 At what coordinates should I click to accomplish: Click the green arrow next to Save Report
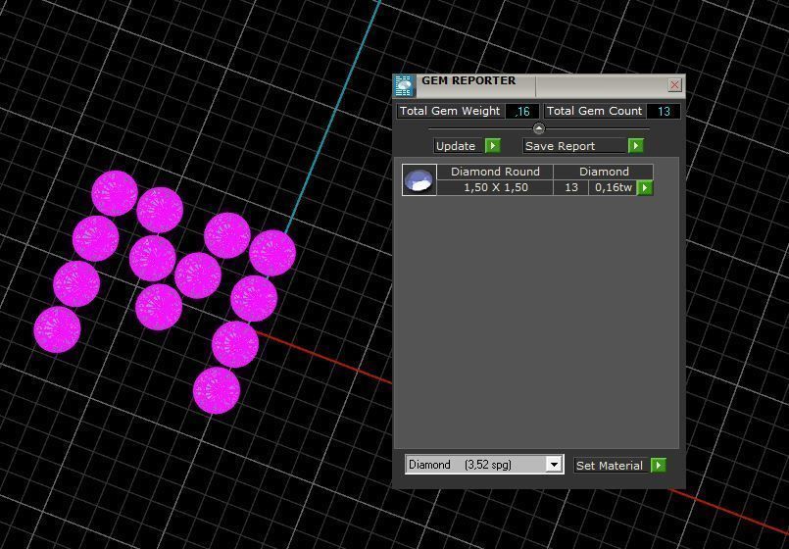pyautogui.click(x=636, y=146)
